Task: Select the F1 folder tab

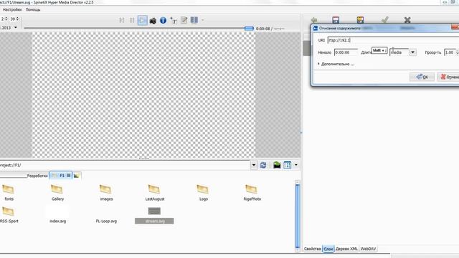Action: click(x=60, y=176)
